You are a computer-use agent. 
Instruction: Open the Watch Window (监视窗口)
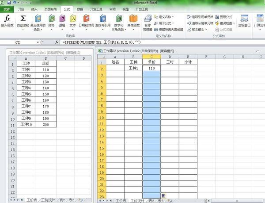(244, 21)
